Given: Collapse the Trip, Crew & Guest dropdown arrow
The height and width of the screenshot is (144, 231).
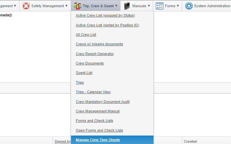Looking at the screenshot, I should click(x=116, y=6).
